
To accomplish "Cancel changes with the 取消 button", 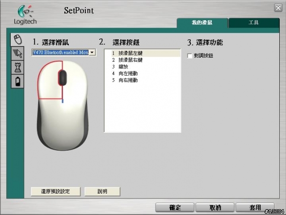I will pos(215,207).
